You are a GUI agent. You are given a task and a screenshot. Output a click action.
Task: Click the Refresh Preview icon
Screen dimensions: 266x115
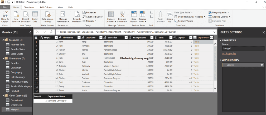[x=77, y=14]
